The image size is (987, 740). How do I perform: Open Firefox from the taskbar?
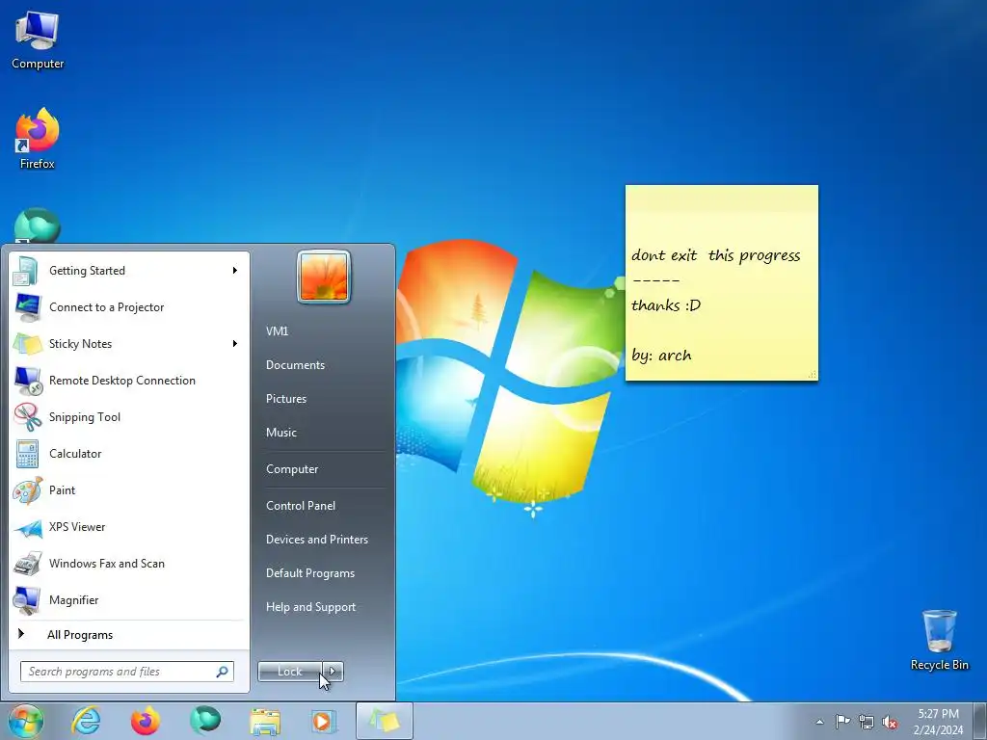(x=145, y=721)
